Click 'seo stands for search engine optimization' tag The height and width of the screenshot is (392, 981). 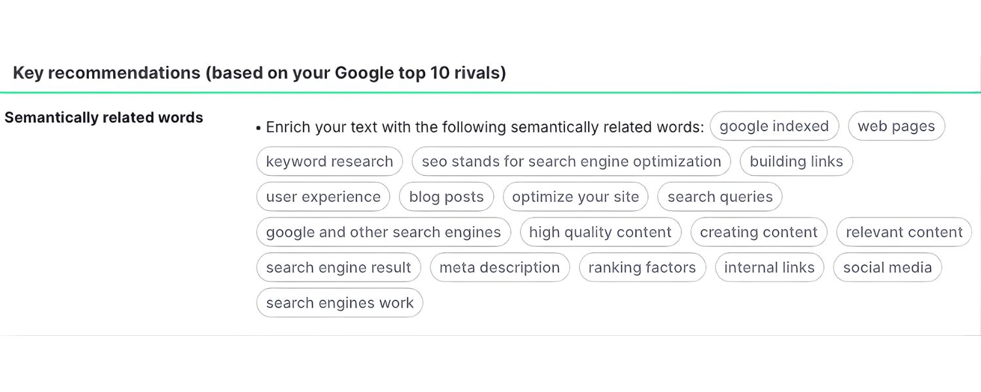(571, 161)
